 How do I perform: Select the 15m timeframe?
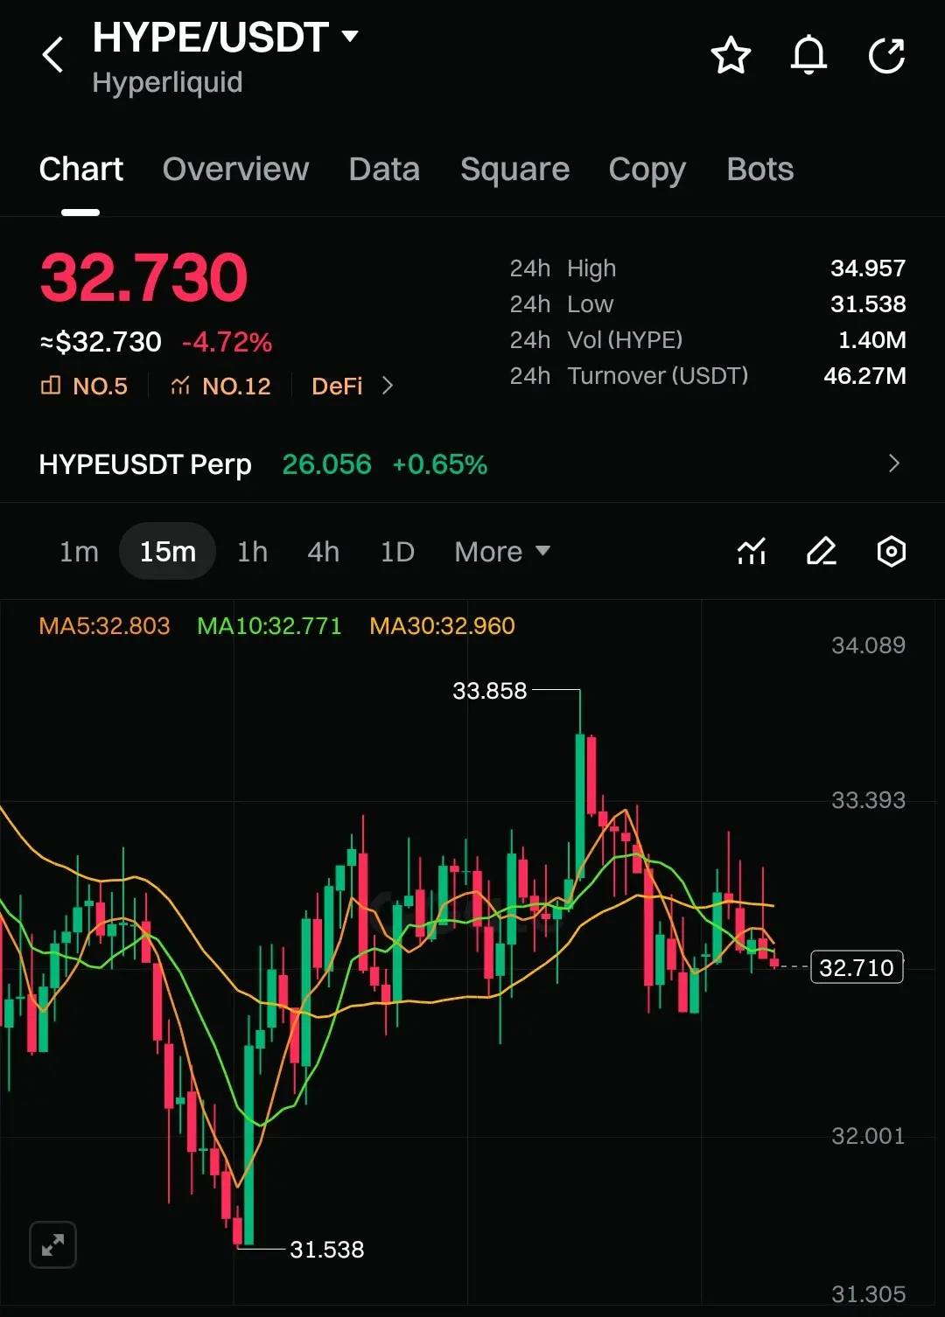167,552
